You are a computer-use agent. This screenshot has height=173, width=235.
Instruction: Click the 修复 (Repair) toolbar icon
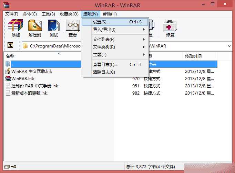coord(170,28)
